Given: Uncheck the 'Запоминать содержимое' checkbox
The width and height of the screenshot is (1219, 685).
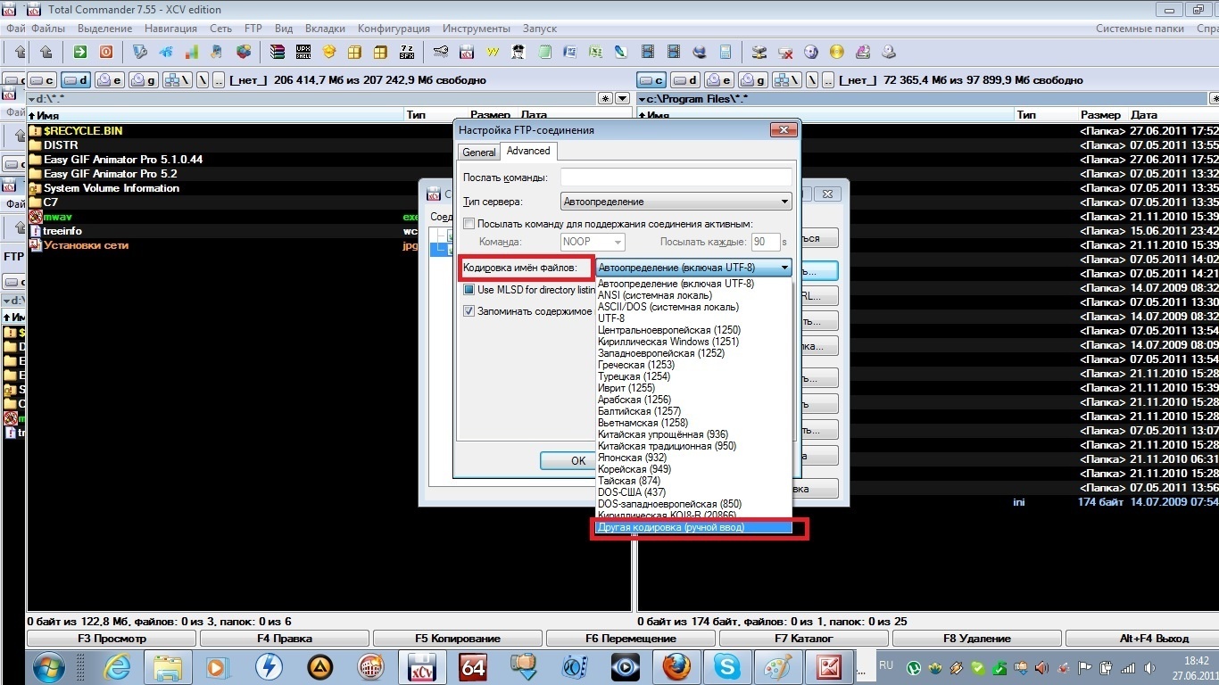Looking at the screenshot, I should click(469, 311).
